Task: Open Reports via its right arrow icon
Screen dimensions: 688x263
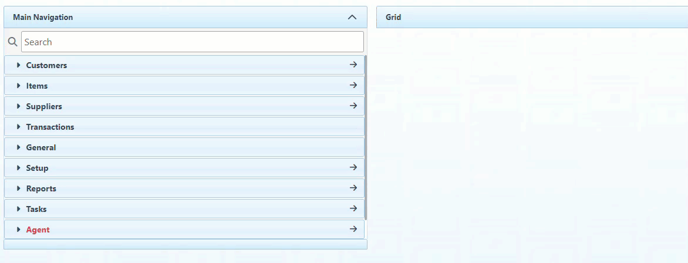Action: (x=353, y=188)
